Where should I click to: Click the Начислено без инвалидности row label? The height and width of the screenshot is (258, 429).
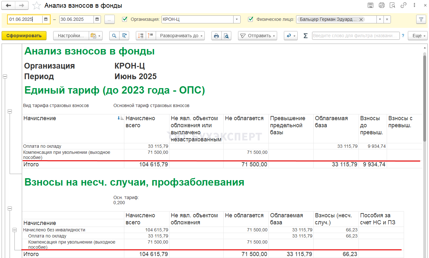click(x=54, y=230)
